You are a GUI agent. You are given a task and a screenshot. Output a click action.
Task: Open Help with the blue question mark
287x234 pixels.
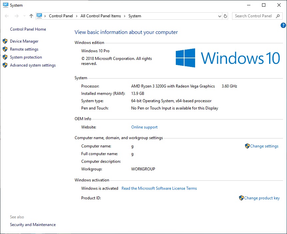[x=283, y=25]
